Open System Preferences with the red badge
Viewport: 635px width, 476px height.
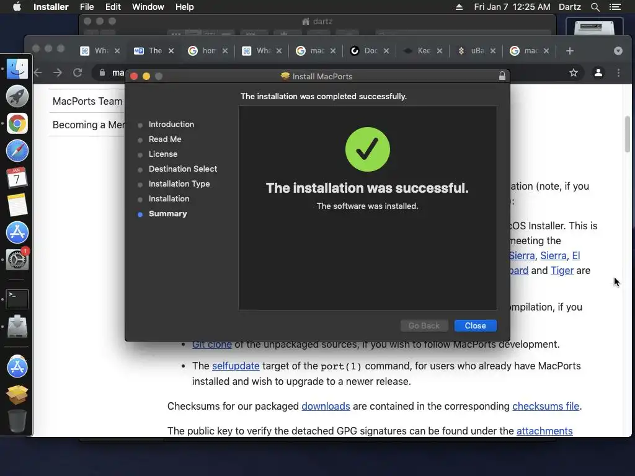tap(17, 260)
